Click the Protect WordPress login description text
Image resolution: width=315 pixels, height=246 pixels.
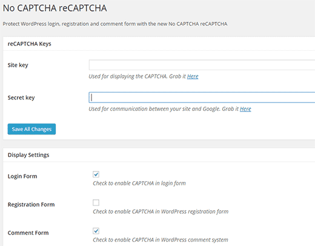point(115,24)
